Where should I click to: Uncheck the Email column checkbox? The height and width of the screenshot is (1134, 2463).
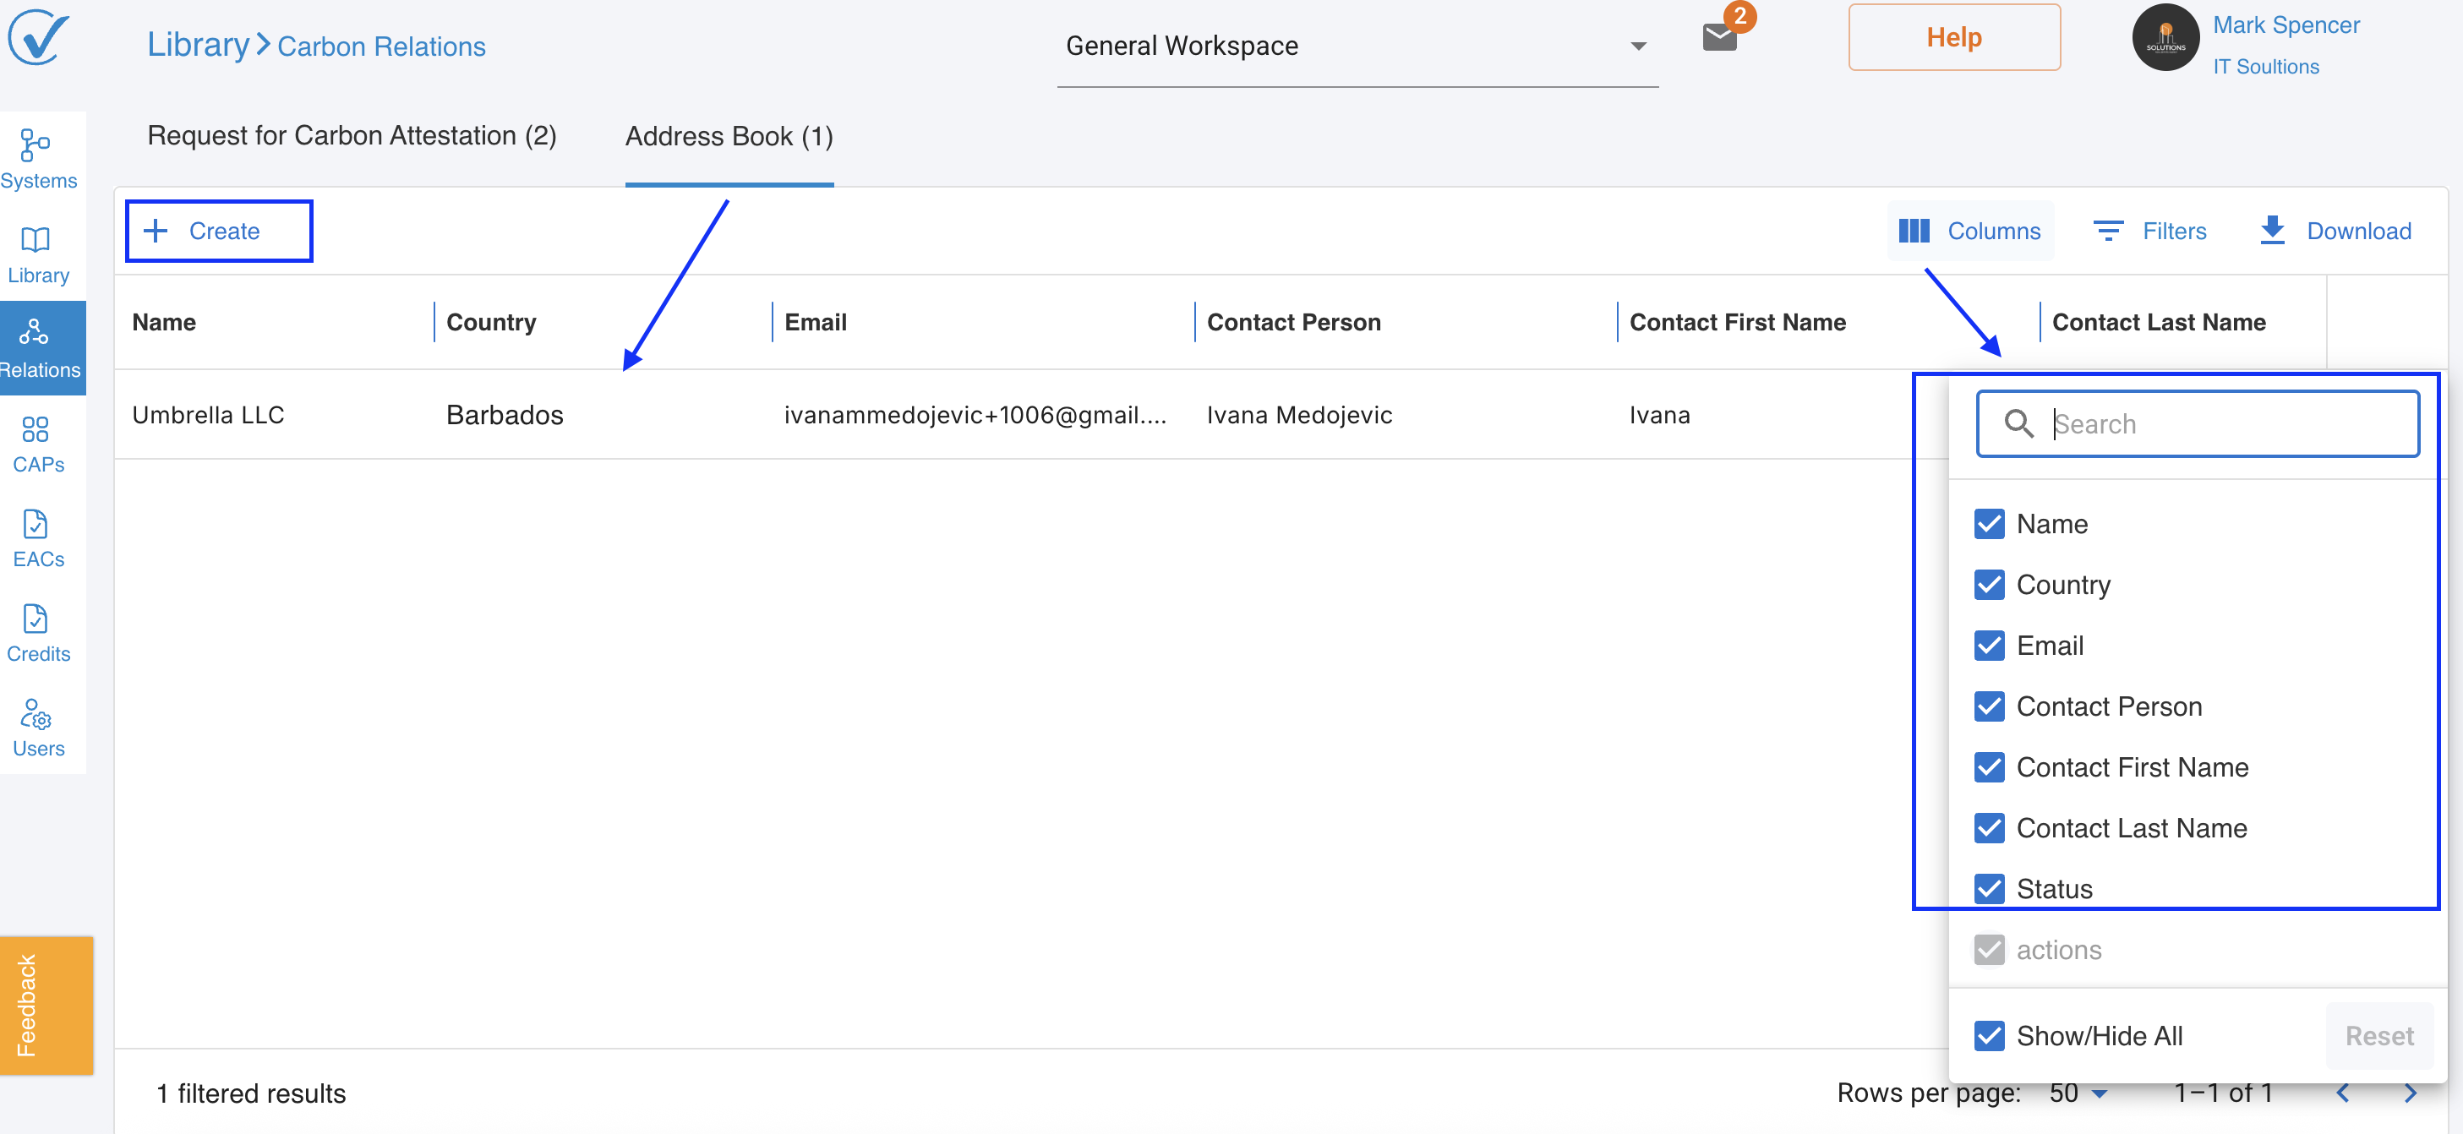[x=1989, y=646]
